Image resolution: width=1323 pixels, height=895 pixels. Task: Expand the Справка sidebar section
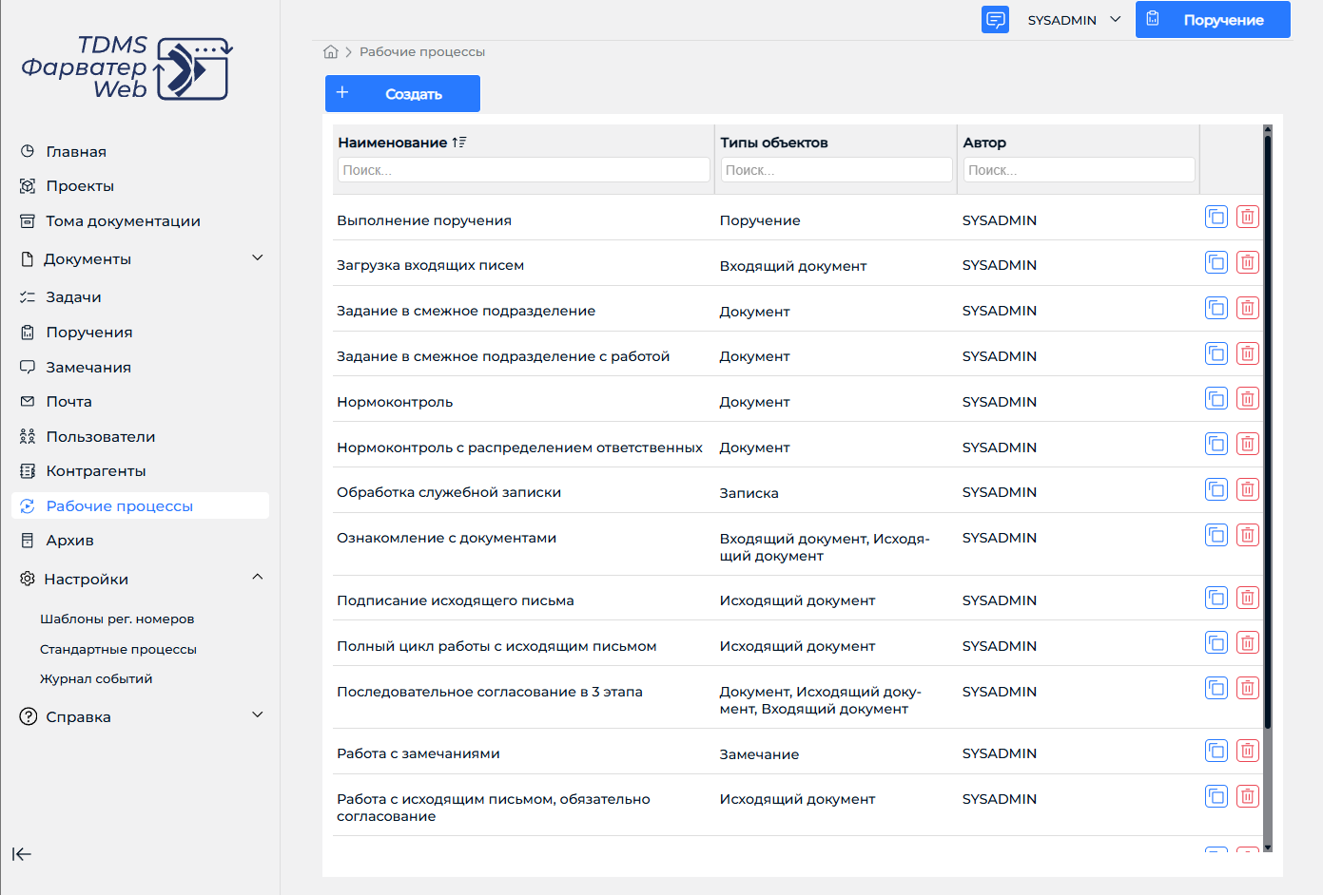(x=257, y=714)
